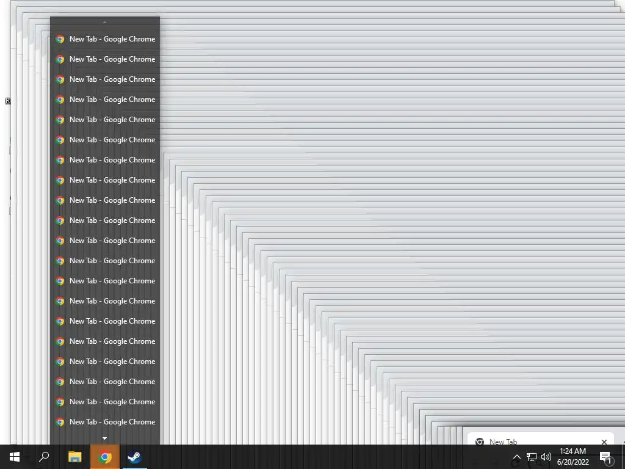Image resolution: width=625 pixels, height=469 pixels.
Task: Open the Action Center notifications icon
Action: point(605,457)
